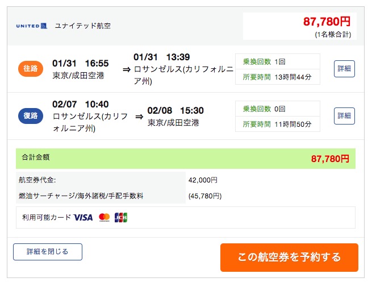The width and height of the screenshot is (372, 286).
Task: Click the Mastercard icon
Action: [x=104, y=217]
